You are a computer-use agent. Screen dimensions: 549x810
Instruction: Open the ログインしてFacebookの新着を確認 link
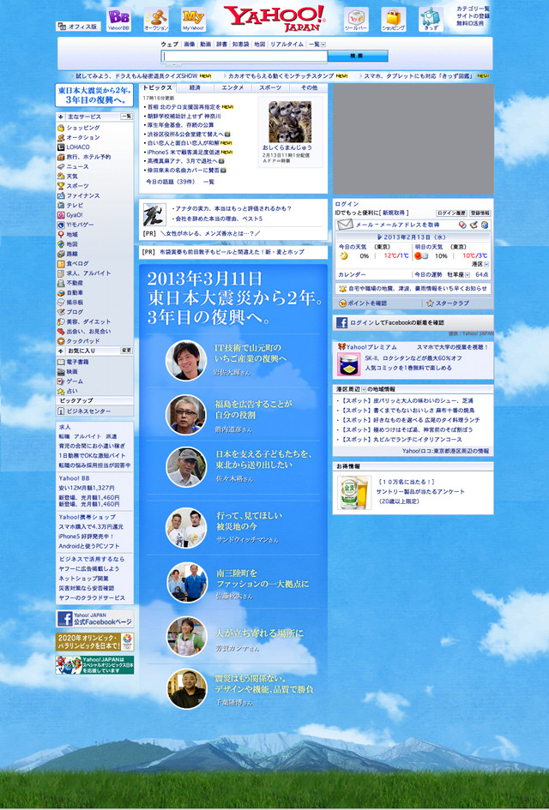tap(397, 323)
